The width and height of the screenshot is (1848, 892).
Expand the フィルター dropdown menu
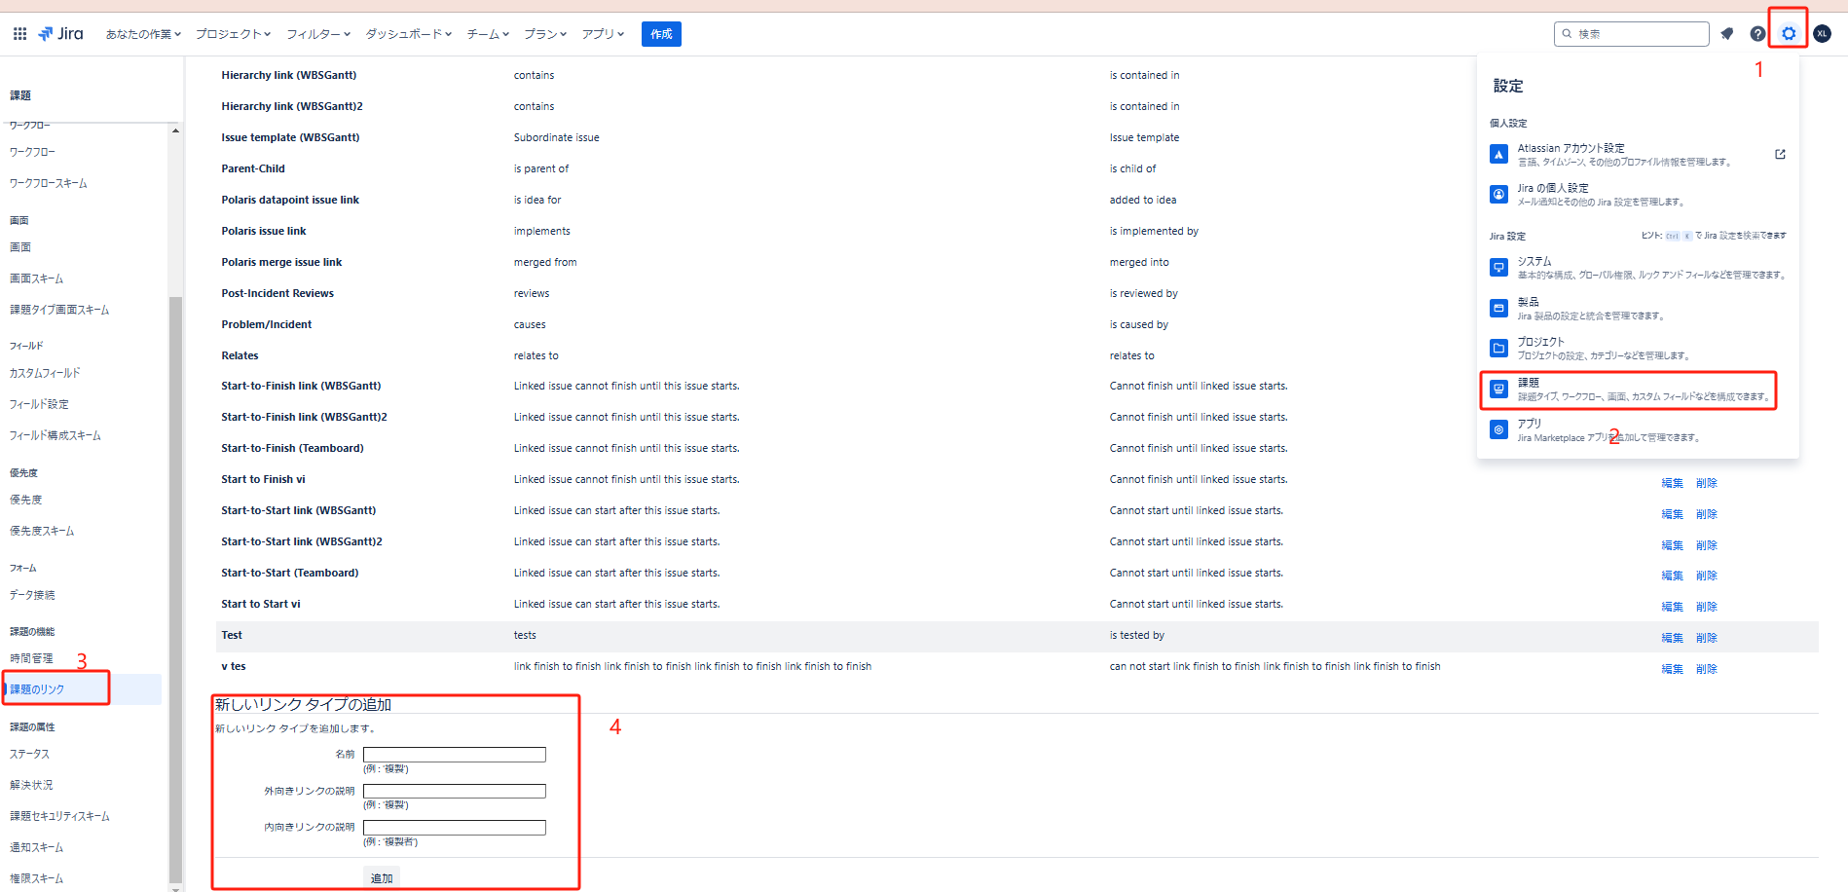click(x=317, y=34)
